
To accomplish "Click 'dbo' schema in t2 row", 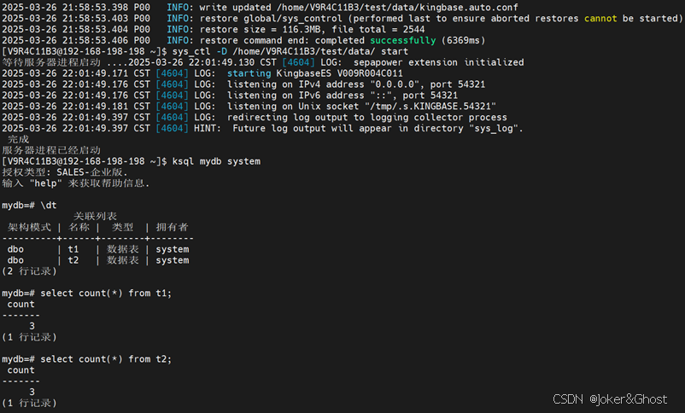I will coord(15,260).
